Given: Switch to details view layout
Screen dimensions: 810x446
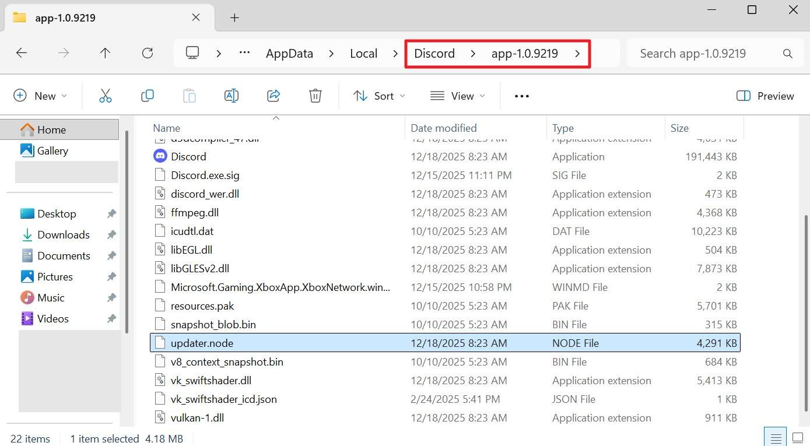Looking at the screenshot, I should [x=775, y=436].
